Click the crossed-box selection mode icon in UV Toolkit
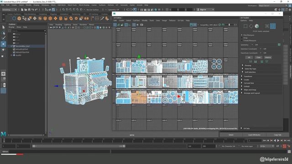Image resolution: width=292 pixels, height=164 pixels. coord(267,26)
